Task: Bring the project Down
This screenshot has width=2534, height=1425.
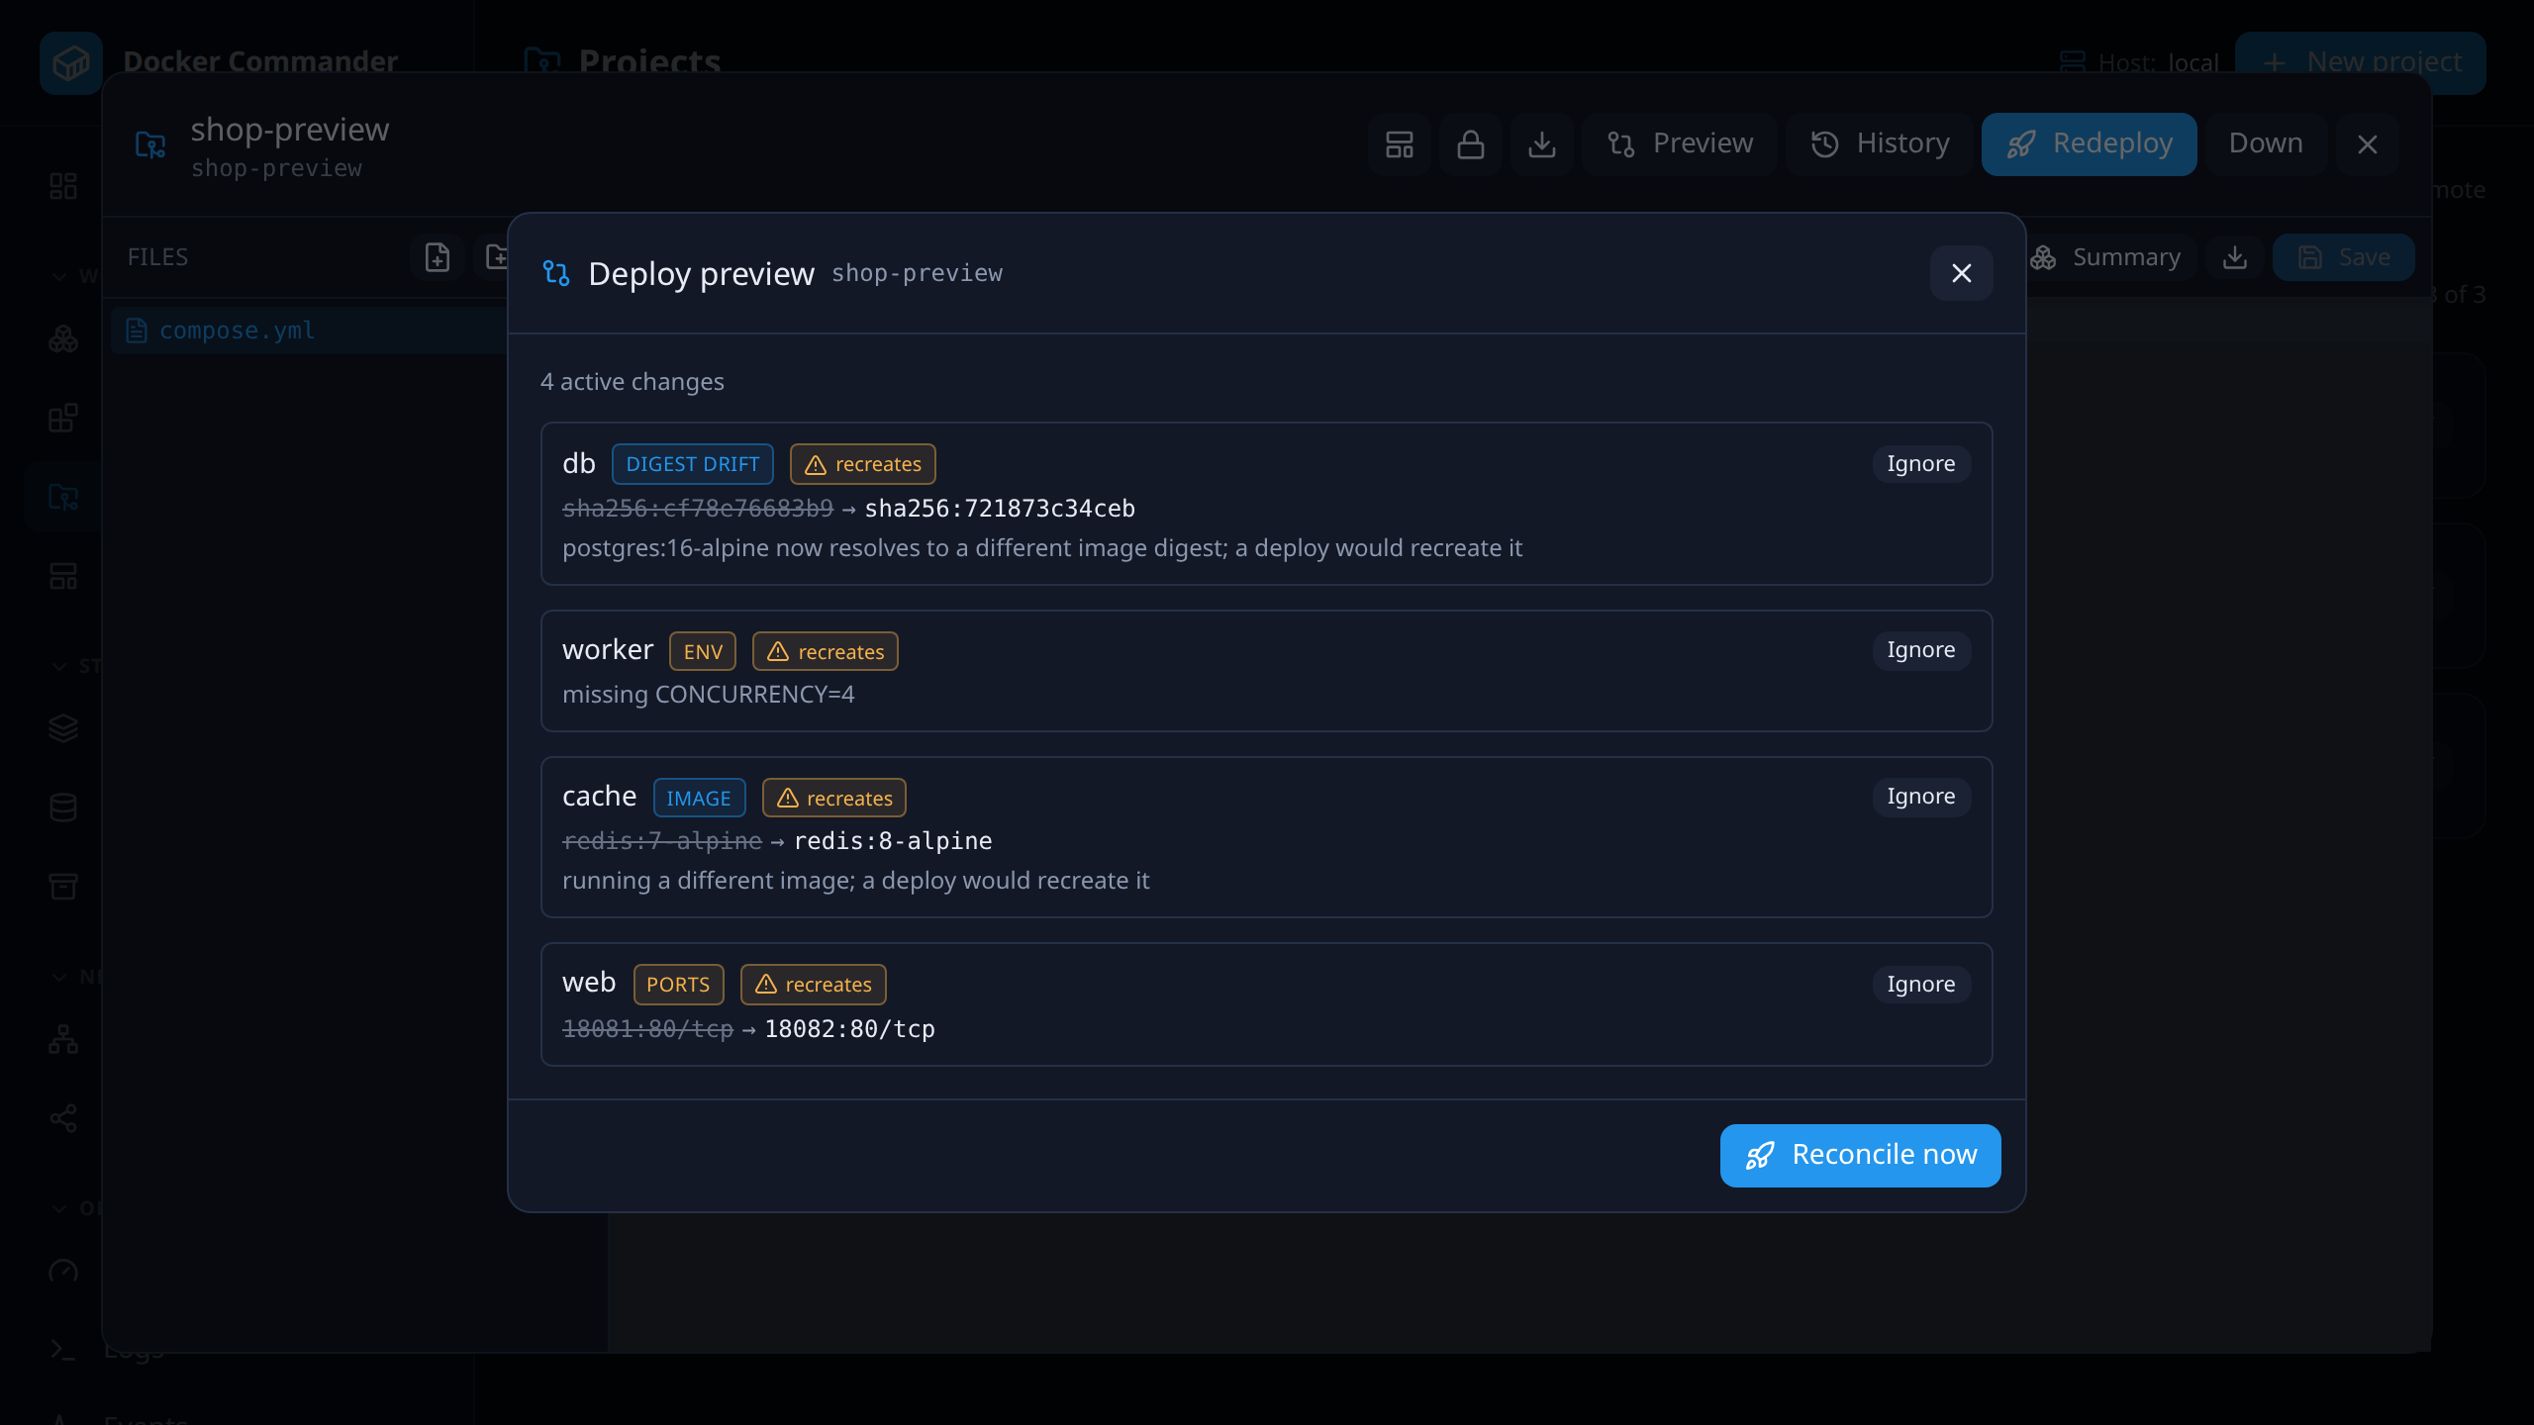Action: (2266, 144)
